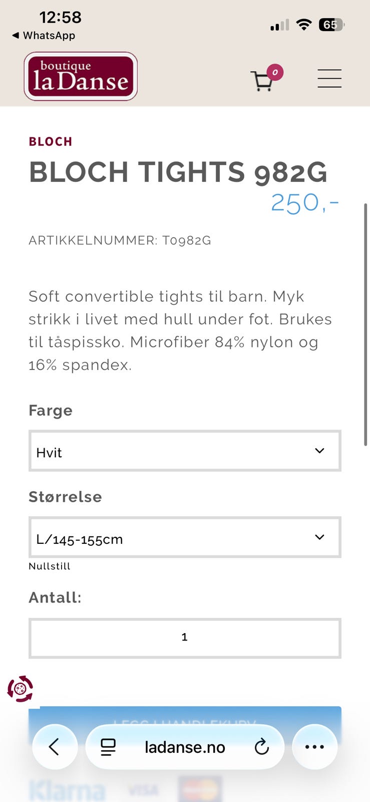Open the Farge dropdown showing Hvit
370x802 pixels.
pos(185,451)
